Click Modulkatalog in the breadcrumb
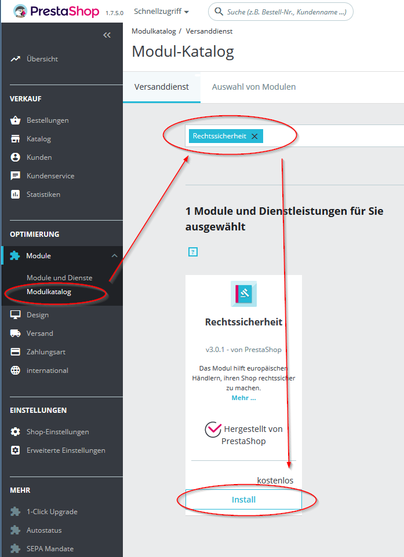This screenshot has width=404, height=557. click(154, 31)
